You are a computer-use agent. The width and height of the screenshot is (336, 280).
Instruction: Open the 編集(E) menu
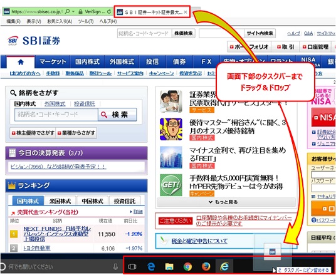point(13,21)
